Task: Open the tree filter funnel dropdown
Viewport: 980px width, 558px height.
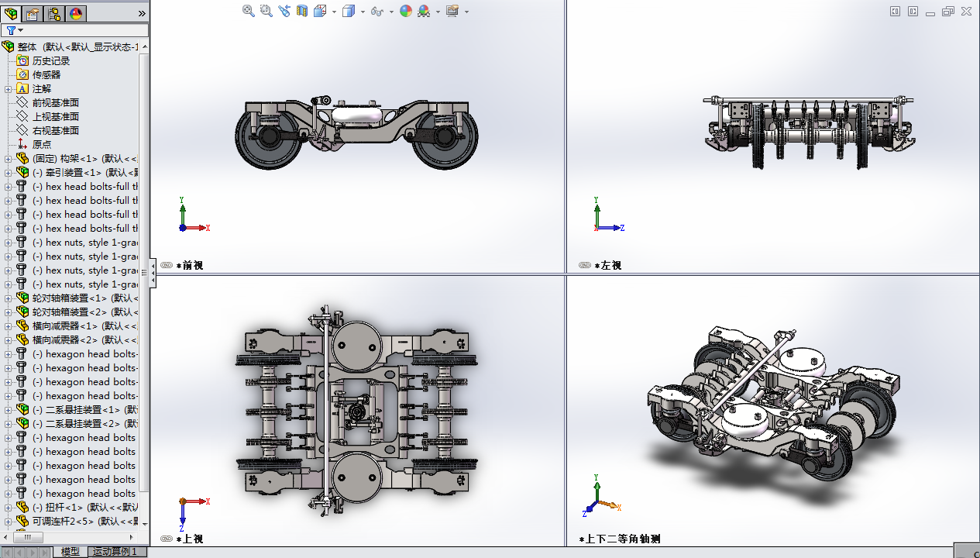Action: click(14, 30)
